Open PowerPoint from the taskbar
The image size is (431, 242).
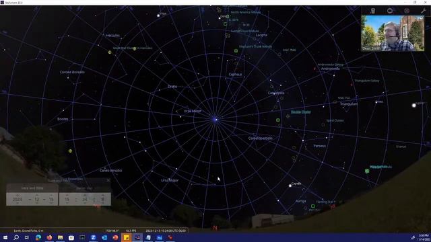[x=115, y=237]
